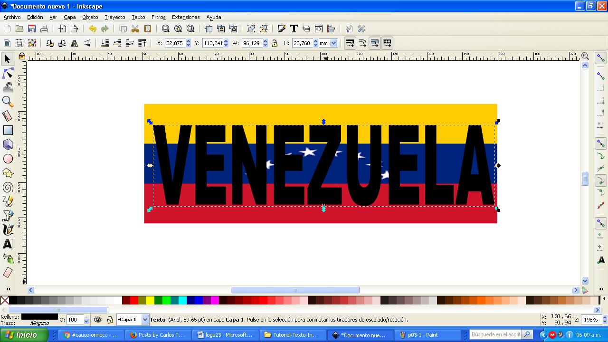Toggle scaling stroke width with objects
608x342 pixels.
point(350,43)
